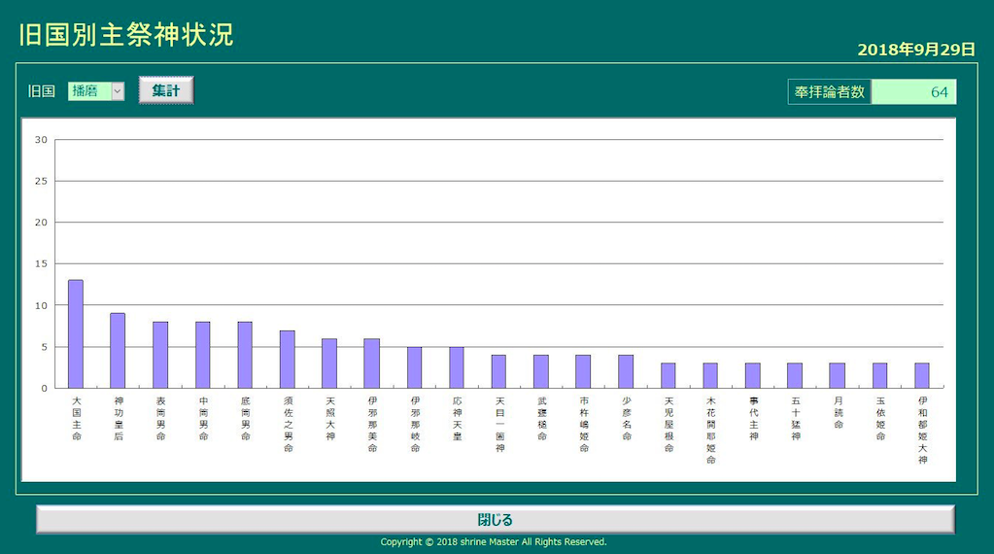
Task: Select the 玉依姫命 bar
Action: (880, 376)
